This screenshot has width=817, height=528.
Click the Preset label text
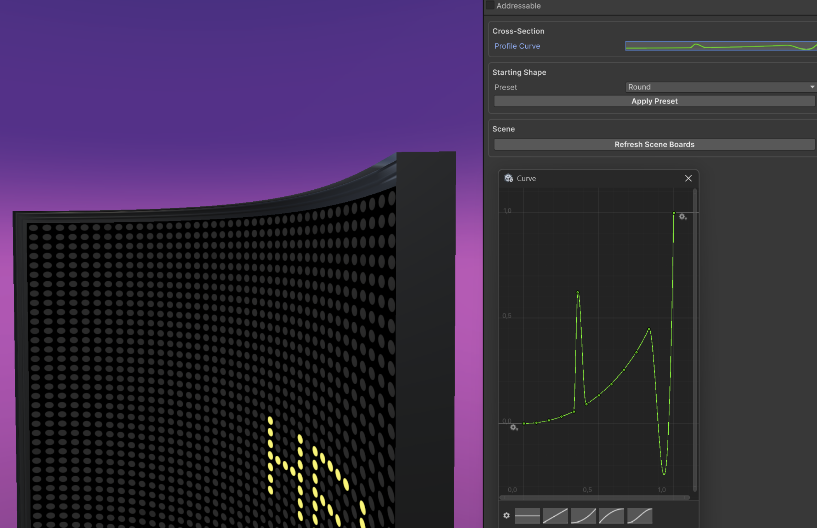pyautogui.click(x=505, y=87)
